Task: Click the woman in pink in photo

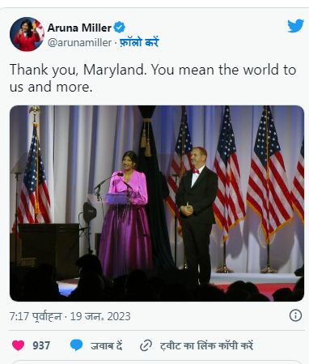Action: tap(126, 215)
